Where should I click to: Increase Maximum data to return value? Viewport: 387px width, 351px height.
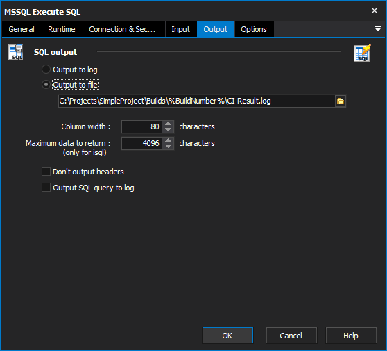[x=169, y=140]
